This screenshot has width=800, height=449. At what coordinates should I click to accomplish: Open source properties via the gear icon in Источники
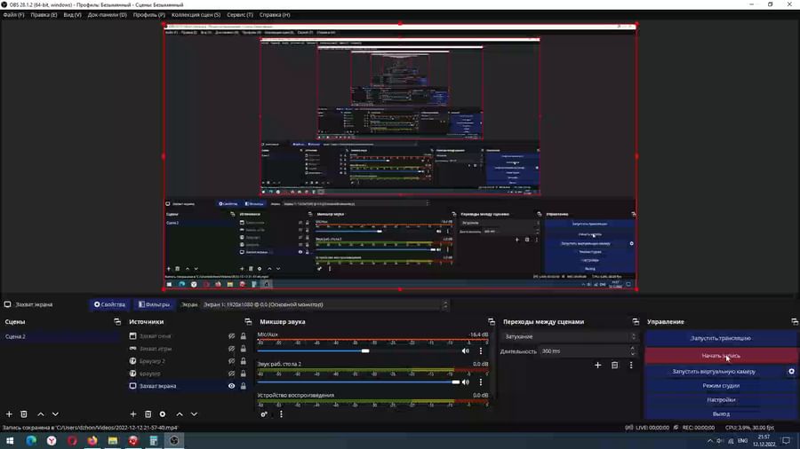tap(163, 414)
